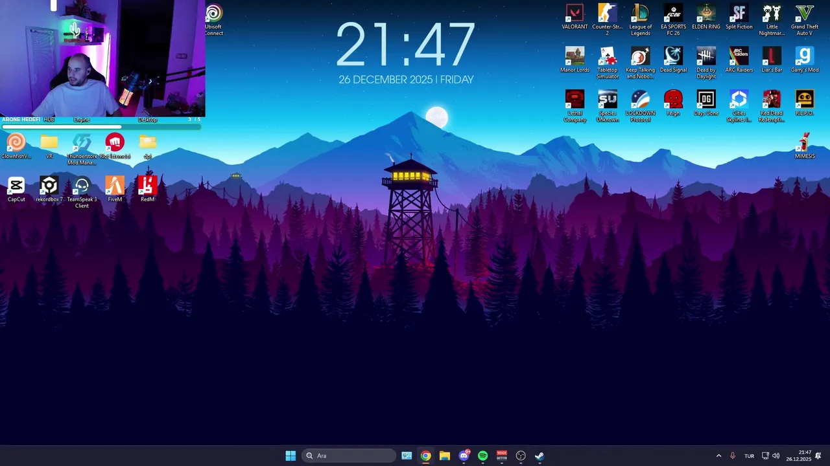Screen dimensions: 830x466
Task: Open the Windows Start menu
Action: click(290, 456)
